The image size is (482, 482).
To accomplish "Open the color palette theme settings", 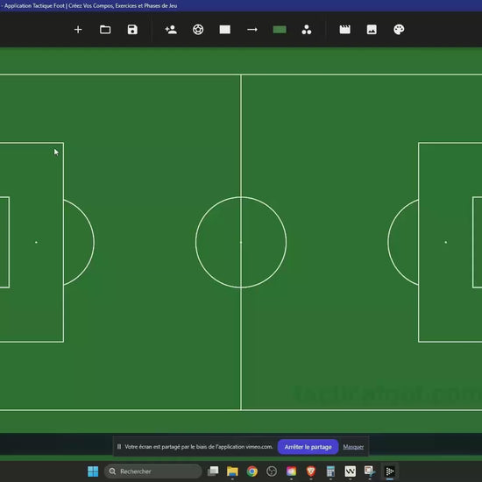I will tap(399, 30).
